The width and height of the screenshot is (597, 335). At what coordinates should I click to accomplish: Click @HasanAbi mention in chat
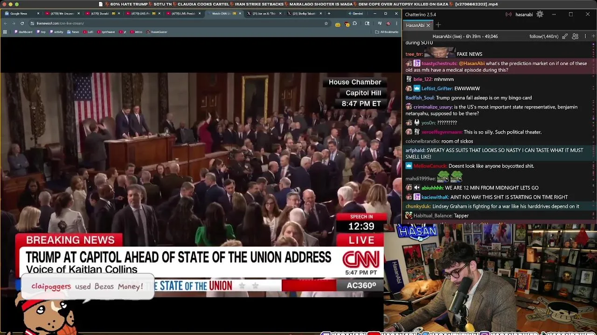(x=471, y=63)
